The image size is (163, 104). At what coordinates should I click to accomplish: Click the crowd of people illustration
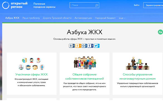[x=85, y=63]
